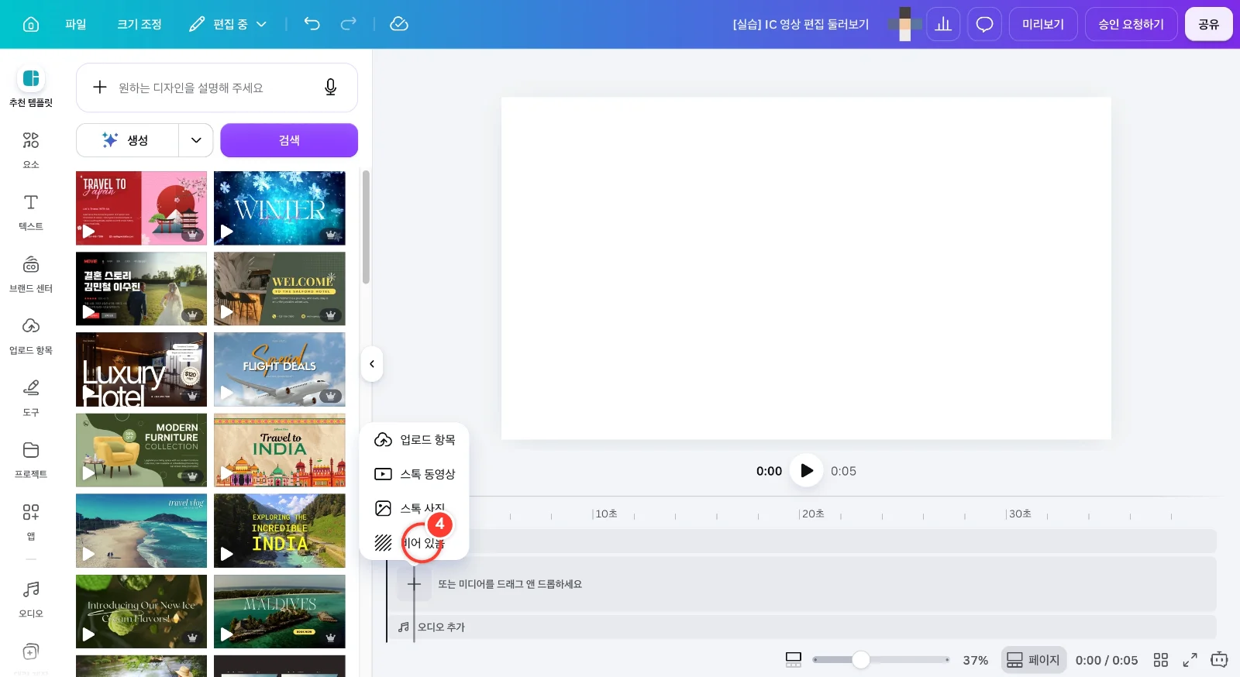Click 승인 요청하기 button
Viewport: 1240px width, 677px height.
1131,24
